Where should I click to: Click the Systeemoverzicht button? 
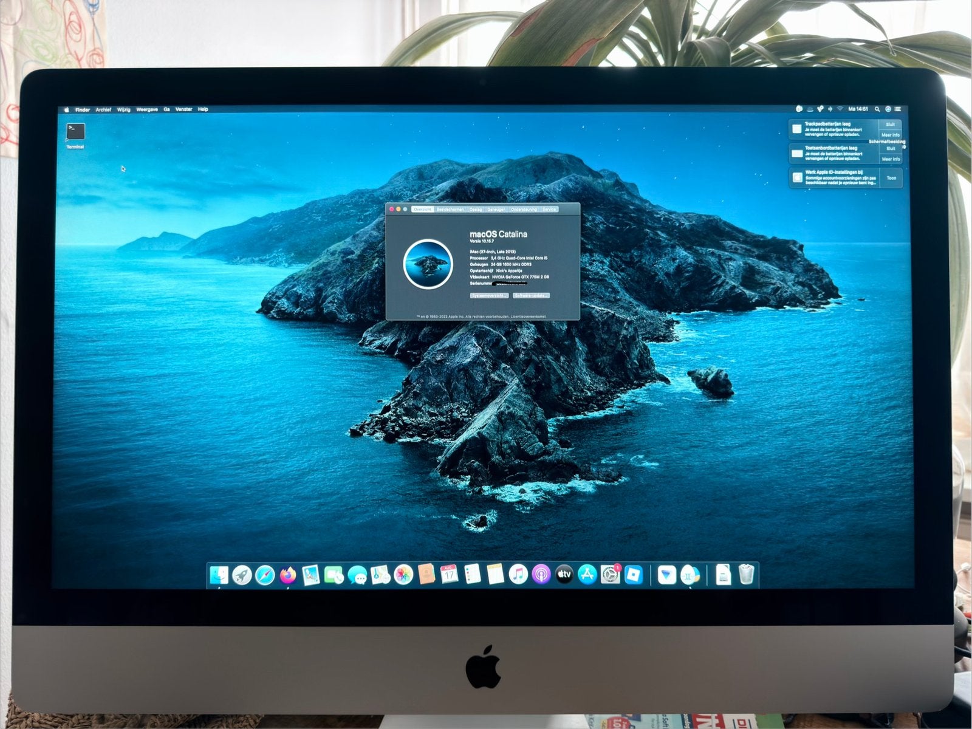pyautogui.click(x=489, y=295)
